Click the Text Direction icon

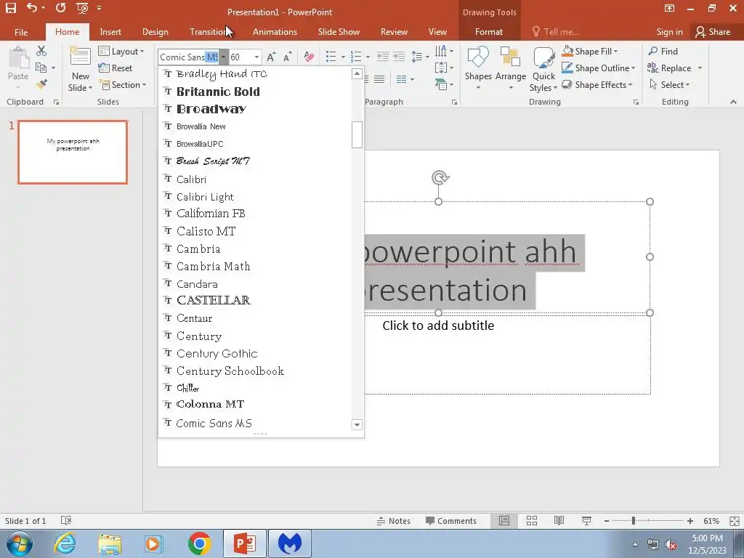(x=441, y=50)
